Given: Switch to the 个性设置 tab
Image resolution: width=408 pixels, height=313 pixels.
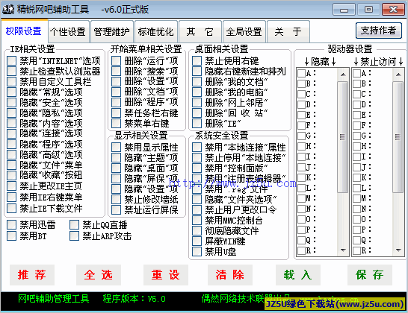Looking at the screenshot, I should [x=68, y=32].
